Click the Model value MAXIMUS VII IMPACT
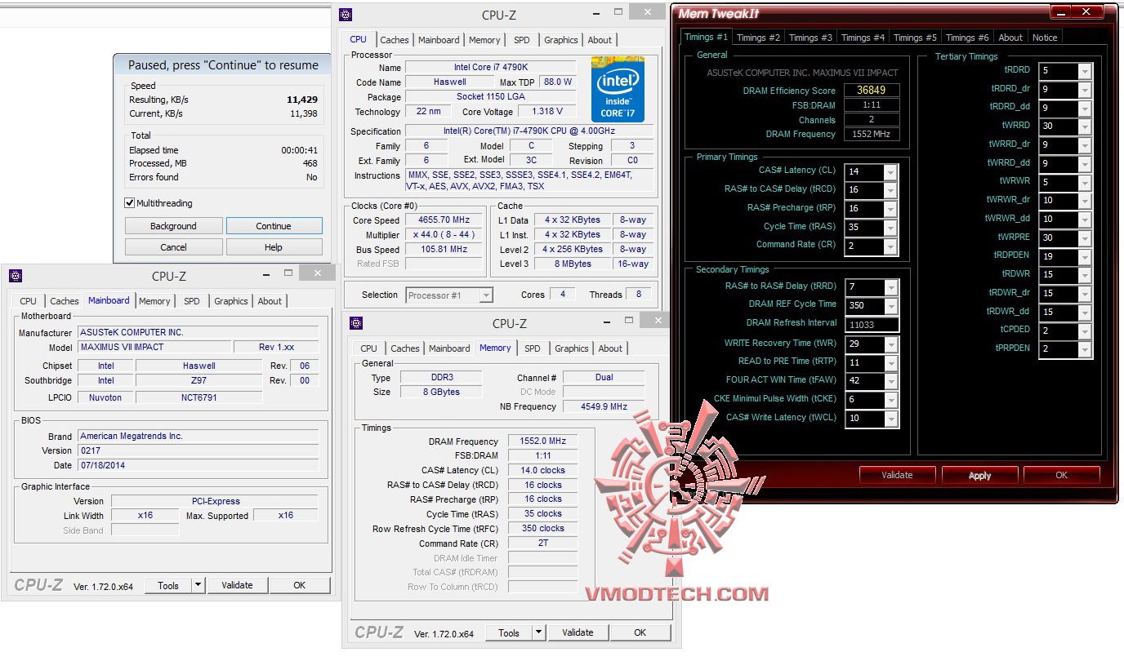Screen dimensions: 1124x661 (x=154, y=347)
